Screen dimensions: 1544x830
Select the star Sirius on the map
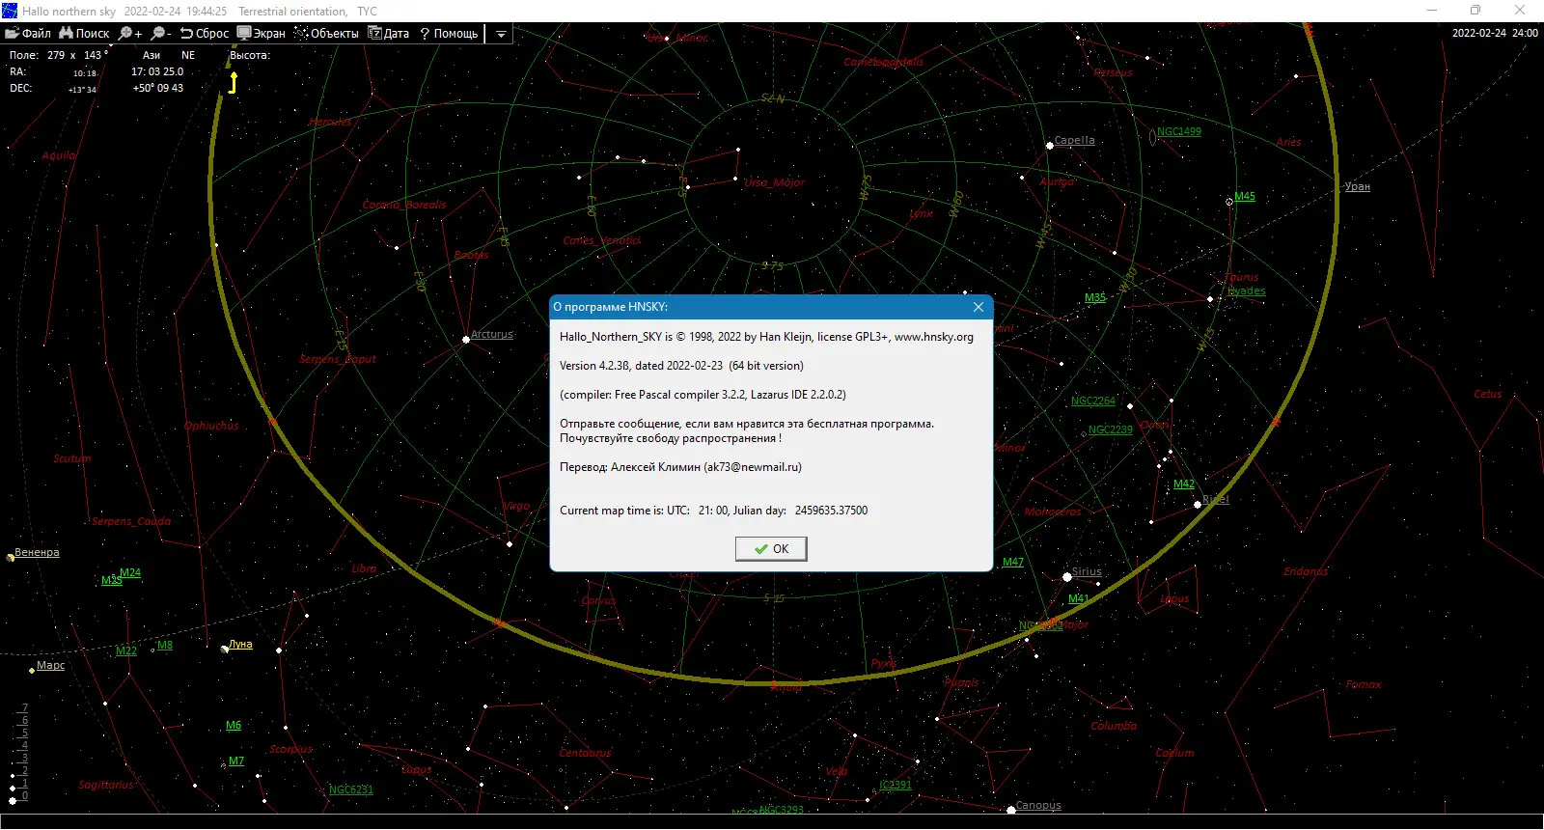pyautogui.click(x=1088, y=572)
